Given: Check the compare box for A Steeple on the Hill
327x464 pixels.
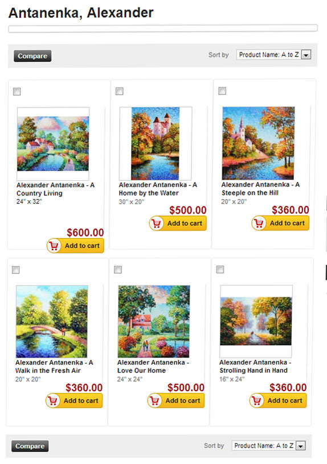Looking at the screenshot, I should click(x=222, y=91).
